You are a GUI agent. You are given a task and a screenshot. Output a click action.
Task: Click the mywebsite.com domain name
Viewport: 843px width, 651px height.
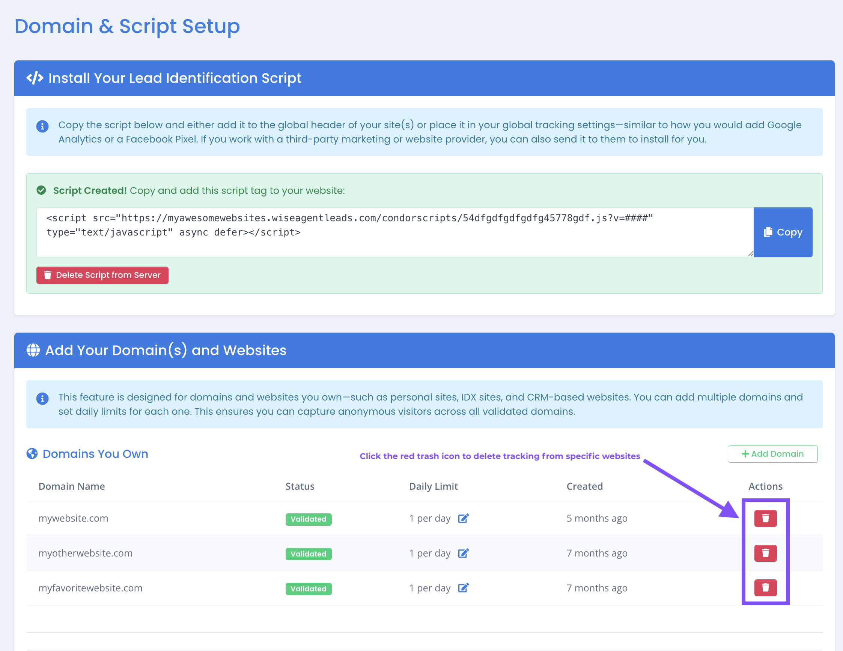73,518
